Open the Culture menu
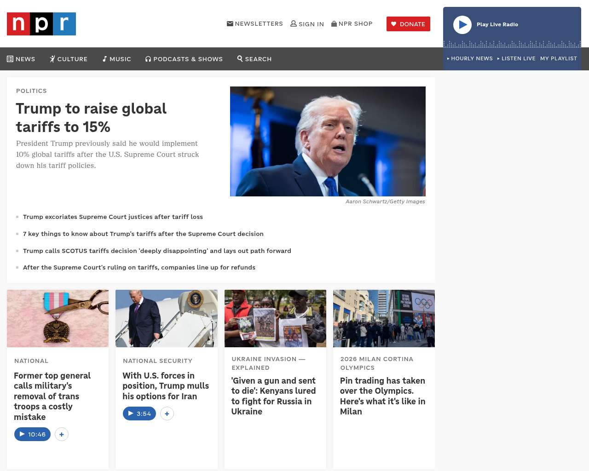Screen dimensions: 589x471 [69, 59]
